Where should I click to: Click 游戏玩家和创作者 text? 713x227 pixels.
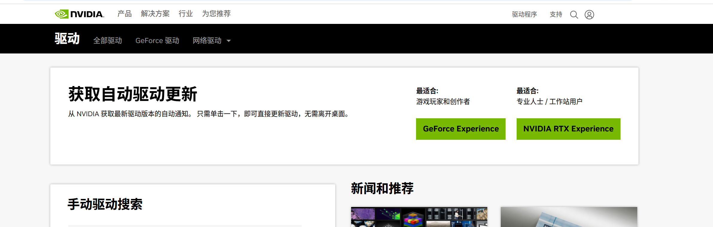tap(443, 102)
